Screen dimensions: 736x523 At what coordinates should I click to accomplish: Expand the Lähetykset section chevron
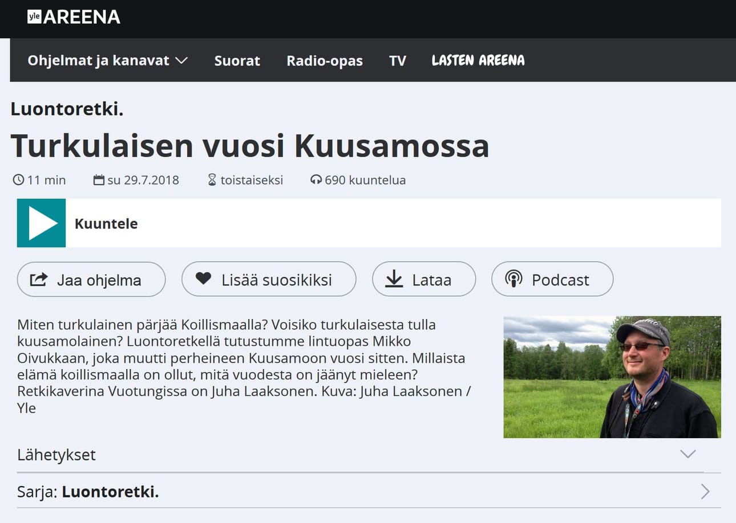[x=688, y=454]
